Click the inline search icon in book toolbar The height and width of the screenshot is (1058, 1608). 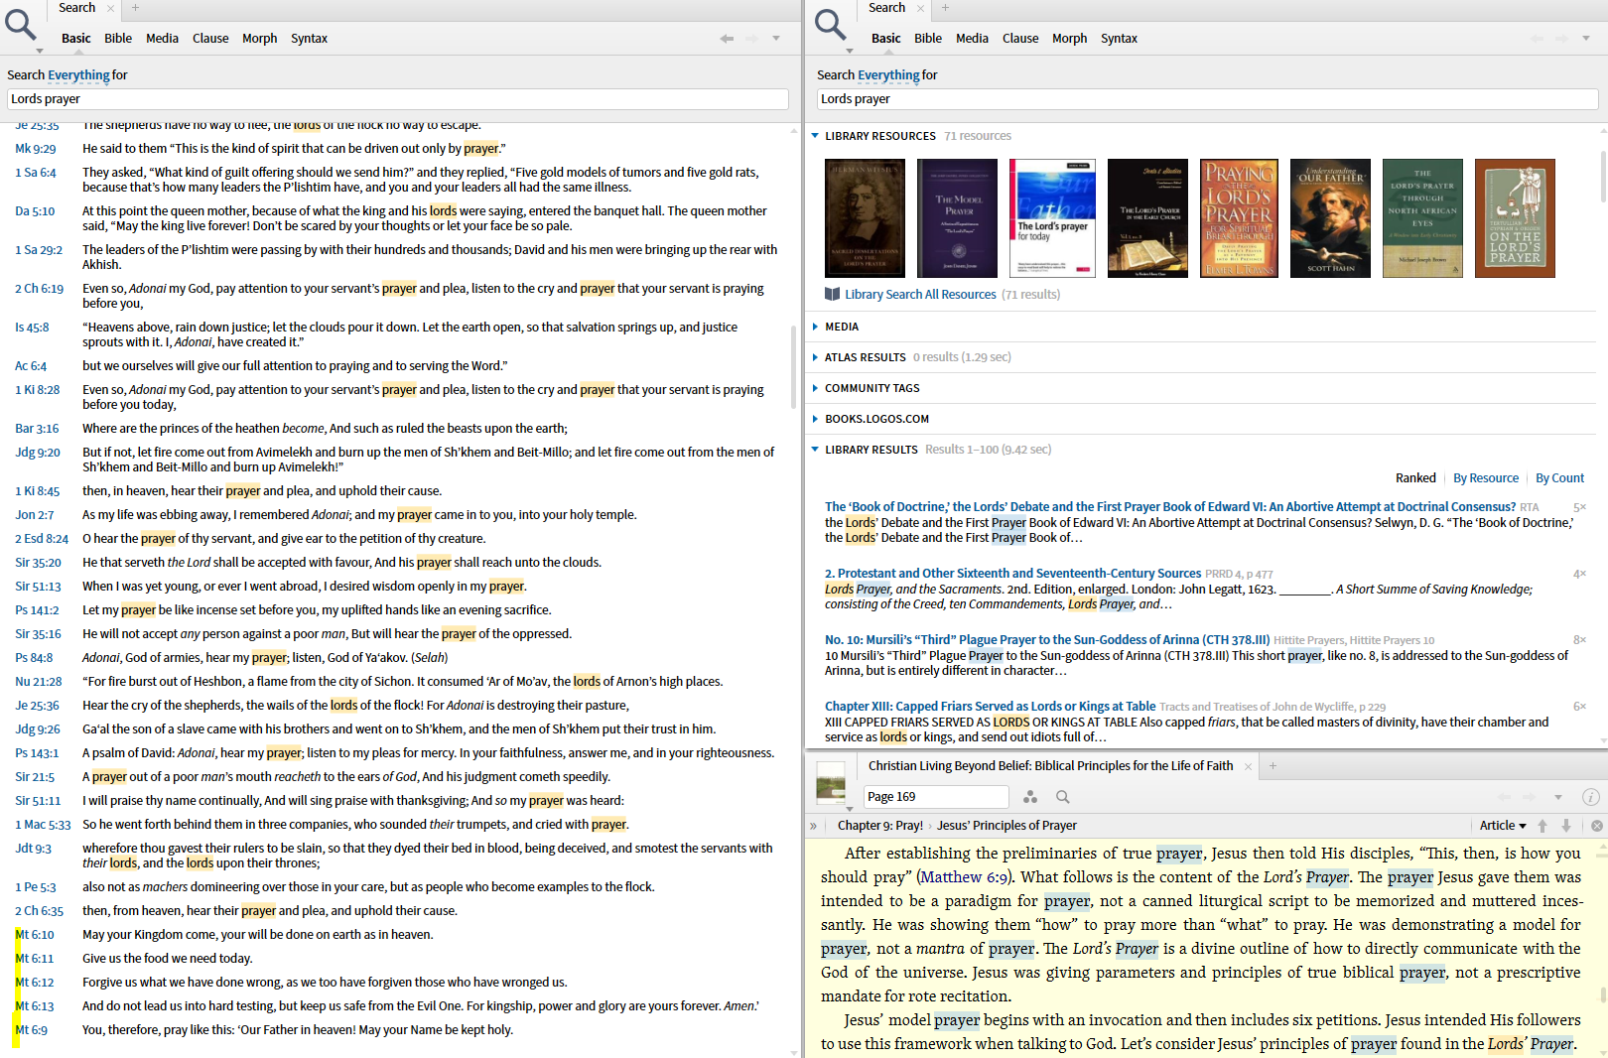point(1063,797)
